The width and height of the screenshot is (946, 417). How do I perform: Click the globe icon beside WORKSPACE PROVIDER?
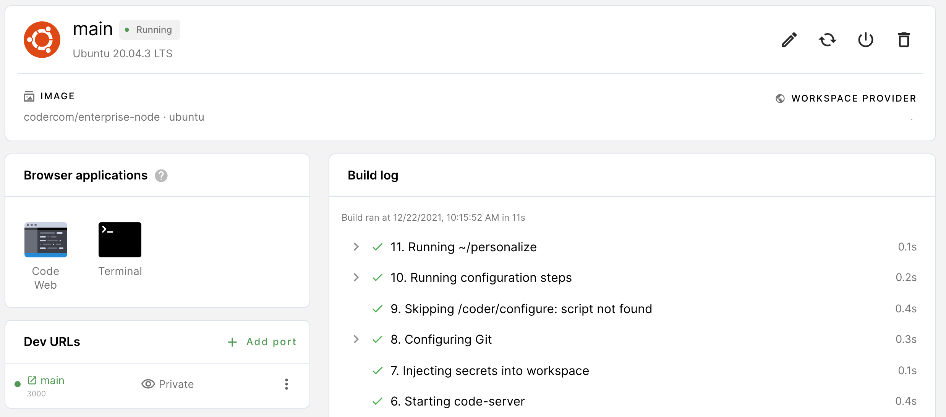(780, 98)
